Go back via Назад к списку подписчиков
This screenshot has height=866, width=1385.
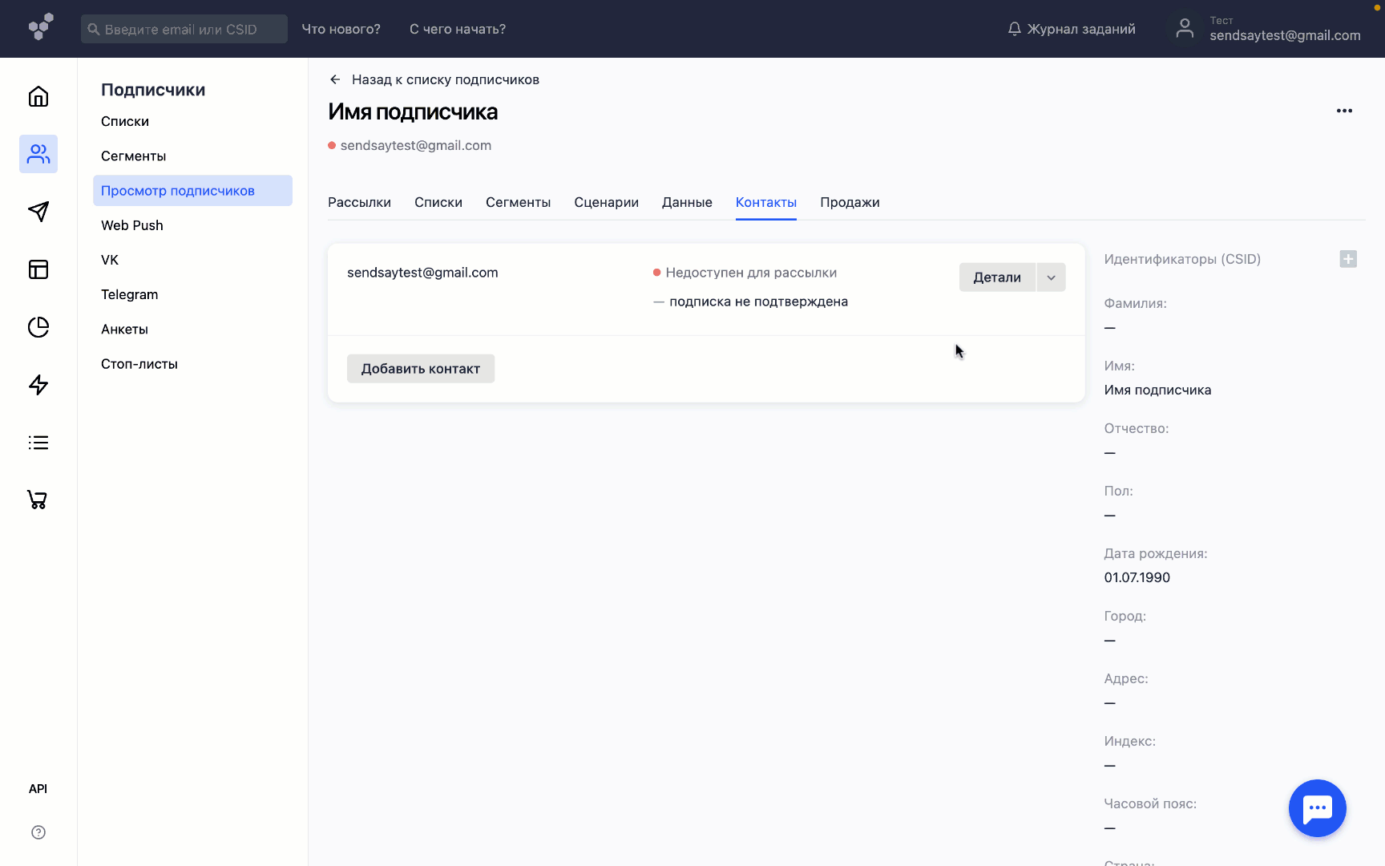tap(446, 79)
